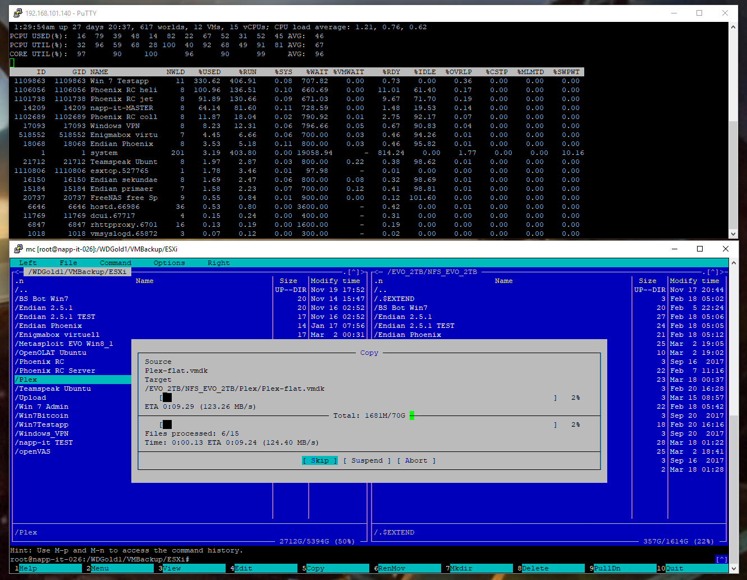Viewport: 747px width, 580px height.
Task: Open the Command menu
Action: [x=115, y=263]
